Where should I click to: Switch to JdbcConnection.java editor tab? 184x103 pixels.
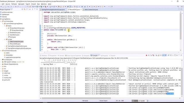pyautogui.click(x=90, y=9)
